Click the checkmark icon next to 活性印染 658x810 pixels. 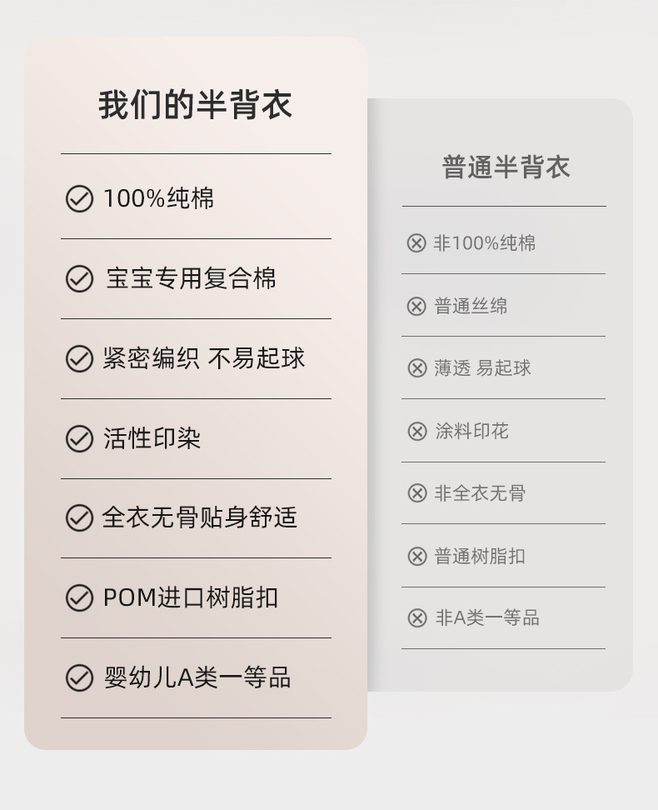[x=79, y=439]
